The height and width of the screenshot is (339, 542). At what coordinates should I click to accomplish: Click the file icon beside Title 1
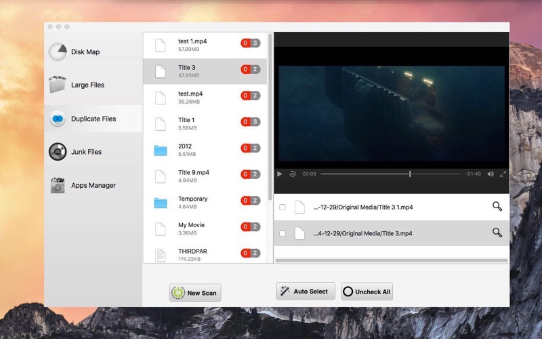tap(161, 124)
